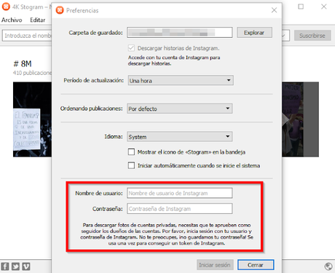Maximize the 4K Stogram main window

click(x=301, y=7)
